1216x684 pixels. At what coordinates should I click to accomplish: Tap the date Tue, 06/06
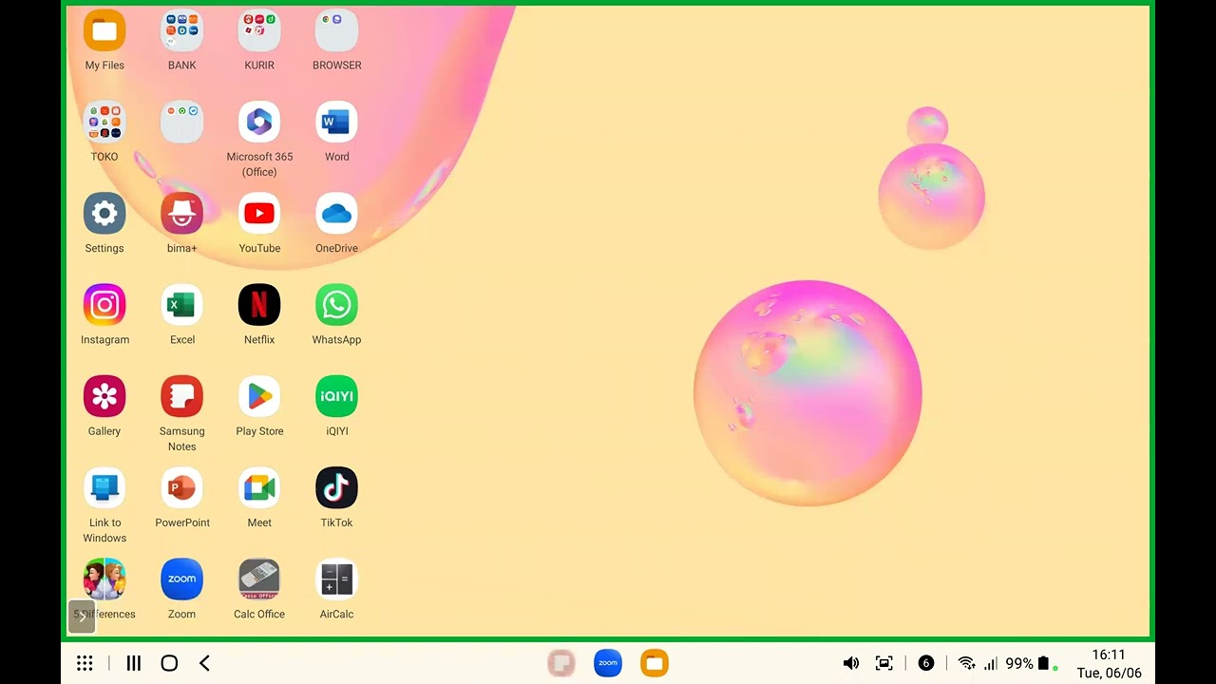pyautogui.click(x=1109, y=673)
